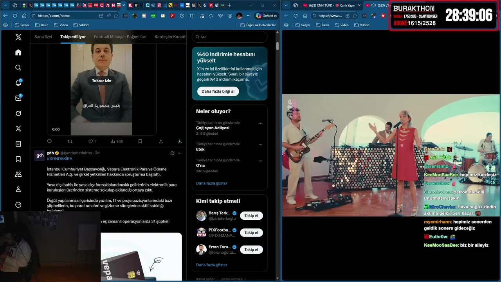Click Daha fazla bilgi al button
501x282 pixels.
point(218,91)
